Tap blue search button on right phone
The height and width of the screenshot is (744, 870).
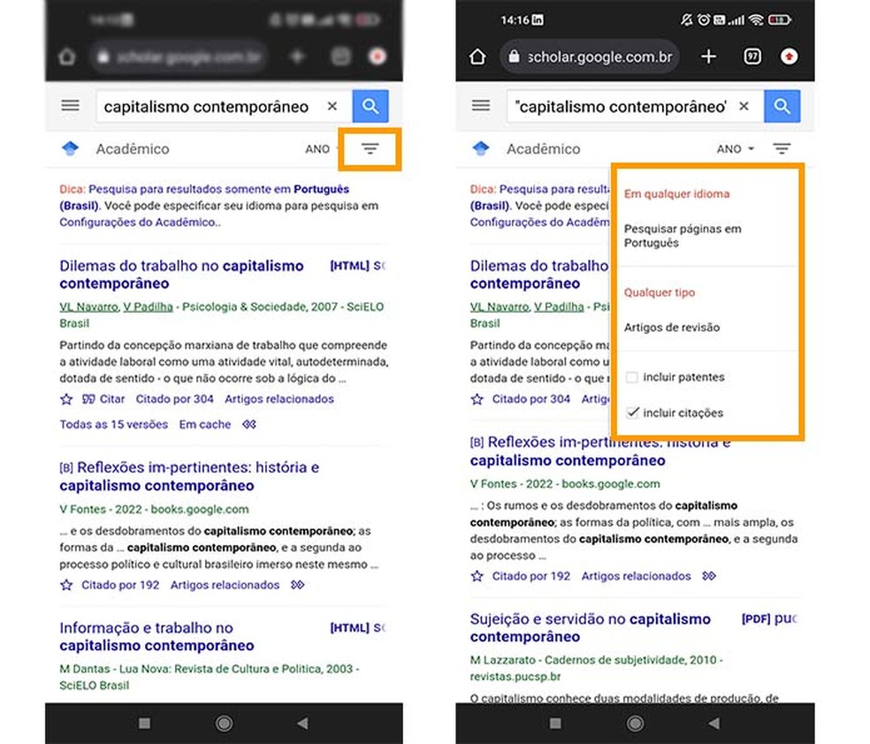point(782,106)
